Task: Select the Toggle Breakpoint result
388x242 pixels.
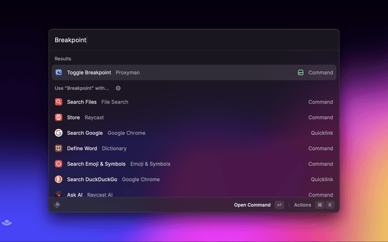Action: [182, 73]
